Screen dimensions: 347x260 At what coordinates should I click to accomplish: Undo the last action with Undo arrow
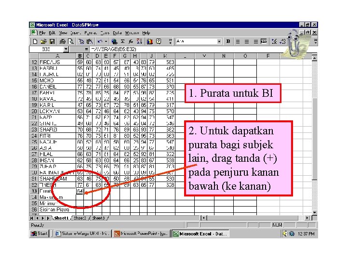pyautogui.click(x=100, y=41)
